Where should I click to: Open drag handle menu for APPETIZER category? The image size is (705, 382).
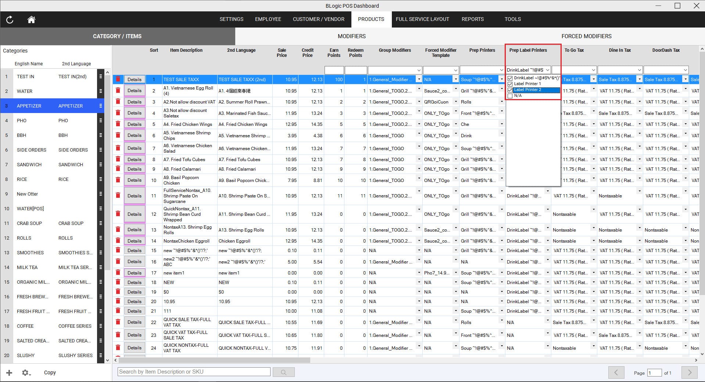100,106
